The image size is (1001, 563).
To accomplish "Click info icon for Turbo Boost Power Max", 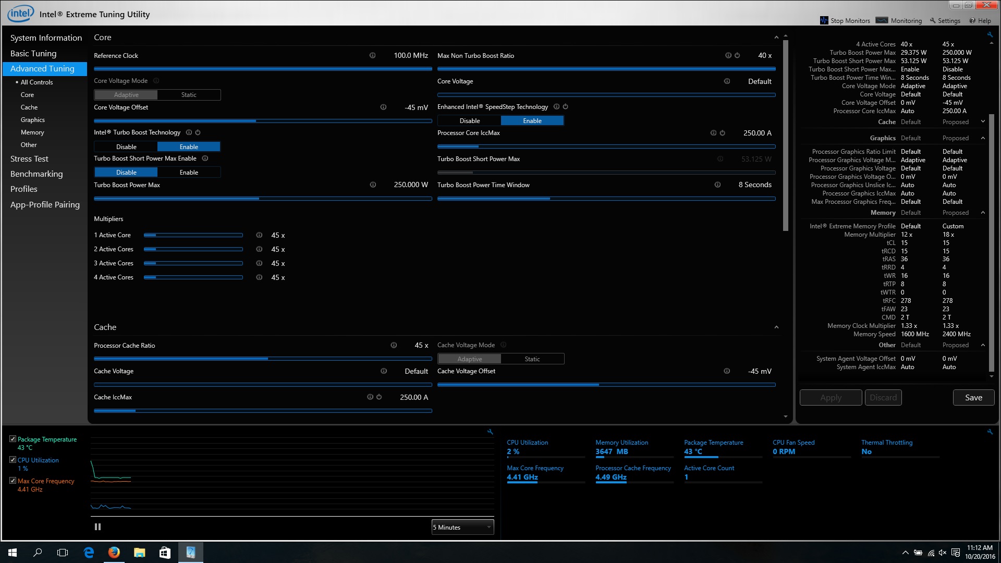I will pos(373,185).
